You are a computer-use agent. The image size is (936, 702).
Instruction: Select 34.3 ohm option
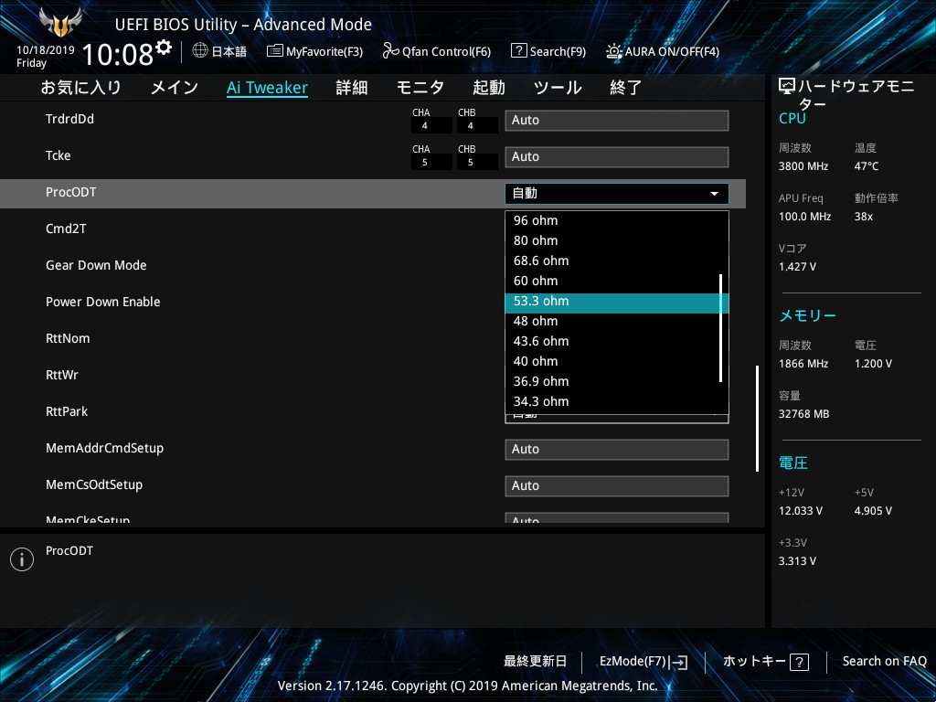612,402
